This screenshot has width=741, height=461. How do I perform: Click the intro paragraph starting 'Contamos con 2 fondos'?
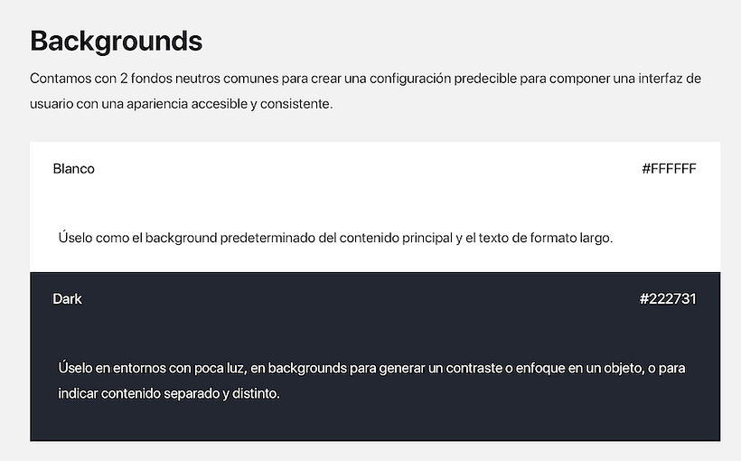365,90
